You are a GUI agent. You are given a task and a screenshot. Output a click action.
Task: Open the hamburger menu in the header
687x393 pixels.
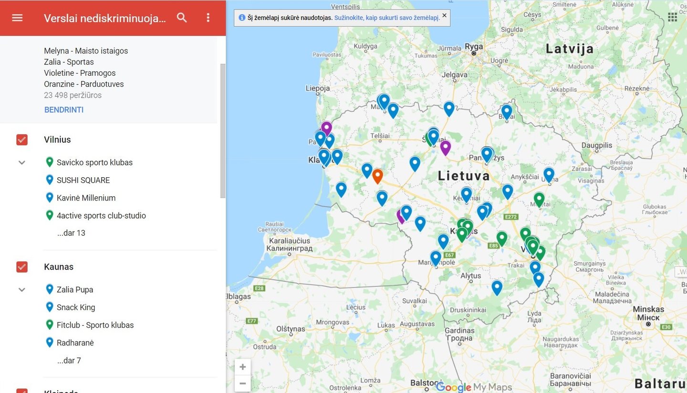coord(17,18)
